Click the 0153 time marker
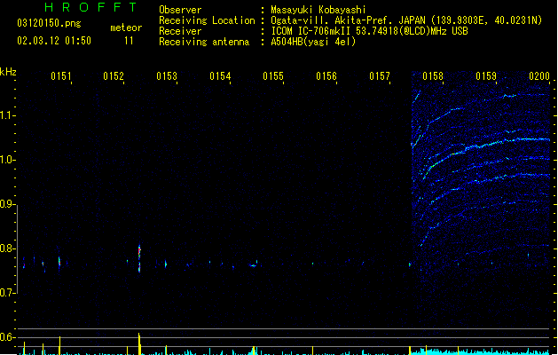The width and height of the screenshot is (558, 355). (167, 76)
